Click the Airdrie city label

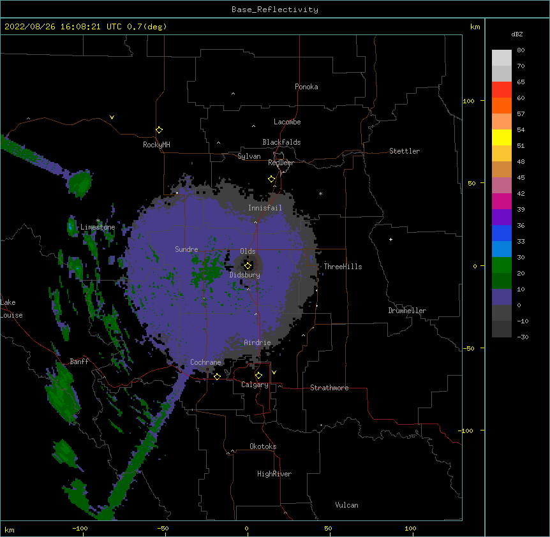(x=258, y=342)
